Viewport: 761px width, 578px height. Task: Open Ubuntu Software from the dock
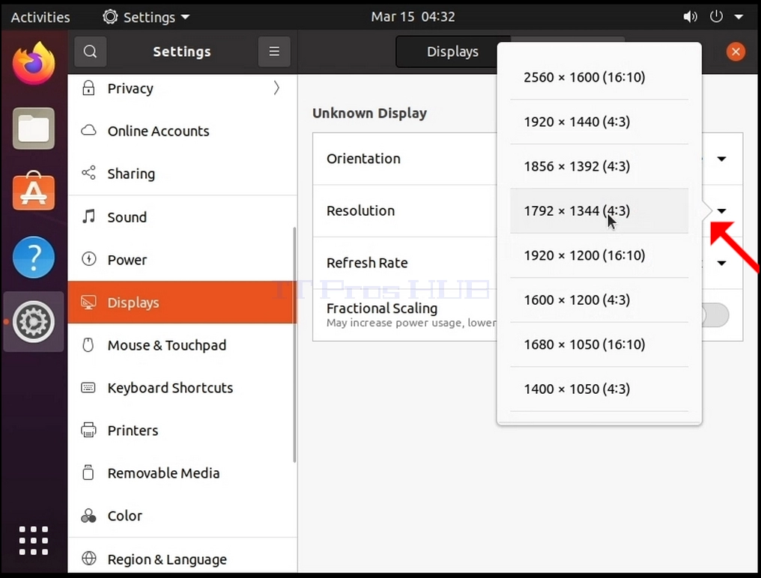click(x=34, y=191)
